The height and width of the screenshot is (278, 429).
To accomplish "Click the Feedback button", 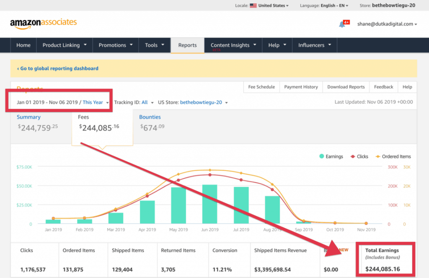I will pyautogui.click(x=384, y=87).
